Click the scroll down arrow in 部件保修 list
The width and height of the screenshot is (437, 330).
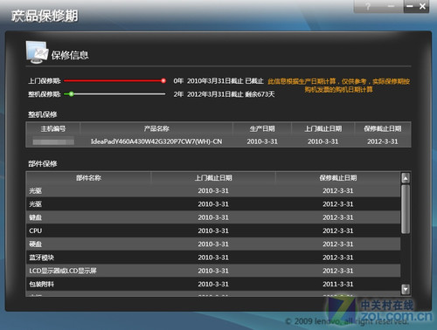[x=406, y=289]
